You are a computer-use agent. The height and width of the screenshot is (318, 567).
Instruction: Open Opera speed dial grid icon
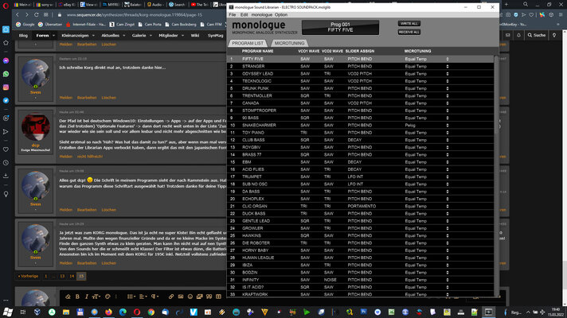coord(46,15)
